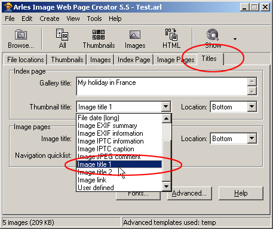Open the arrow next to Show
This screenshot has height=229, width=273.
[235, 39]
